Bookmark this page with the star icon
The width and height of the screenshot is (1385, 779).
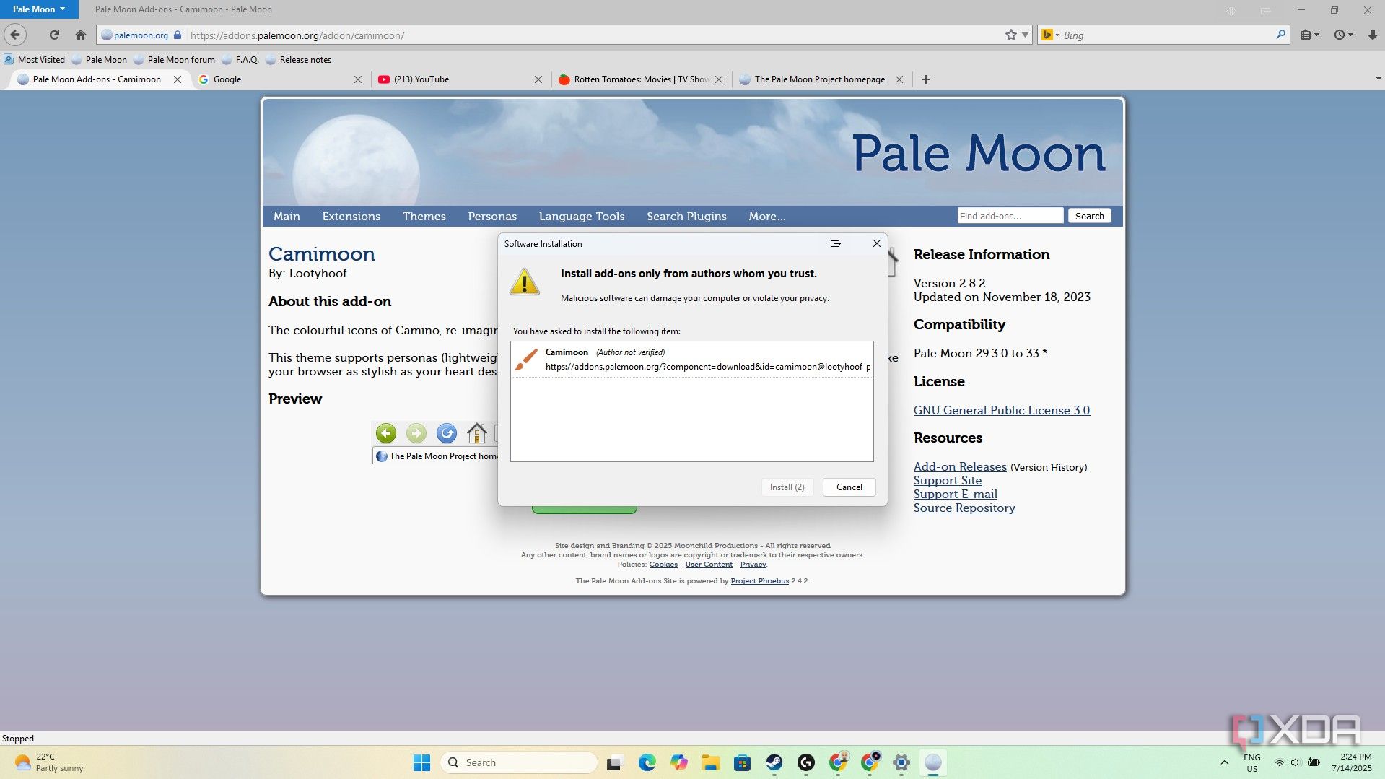coord(1010,35)
